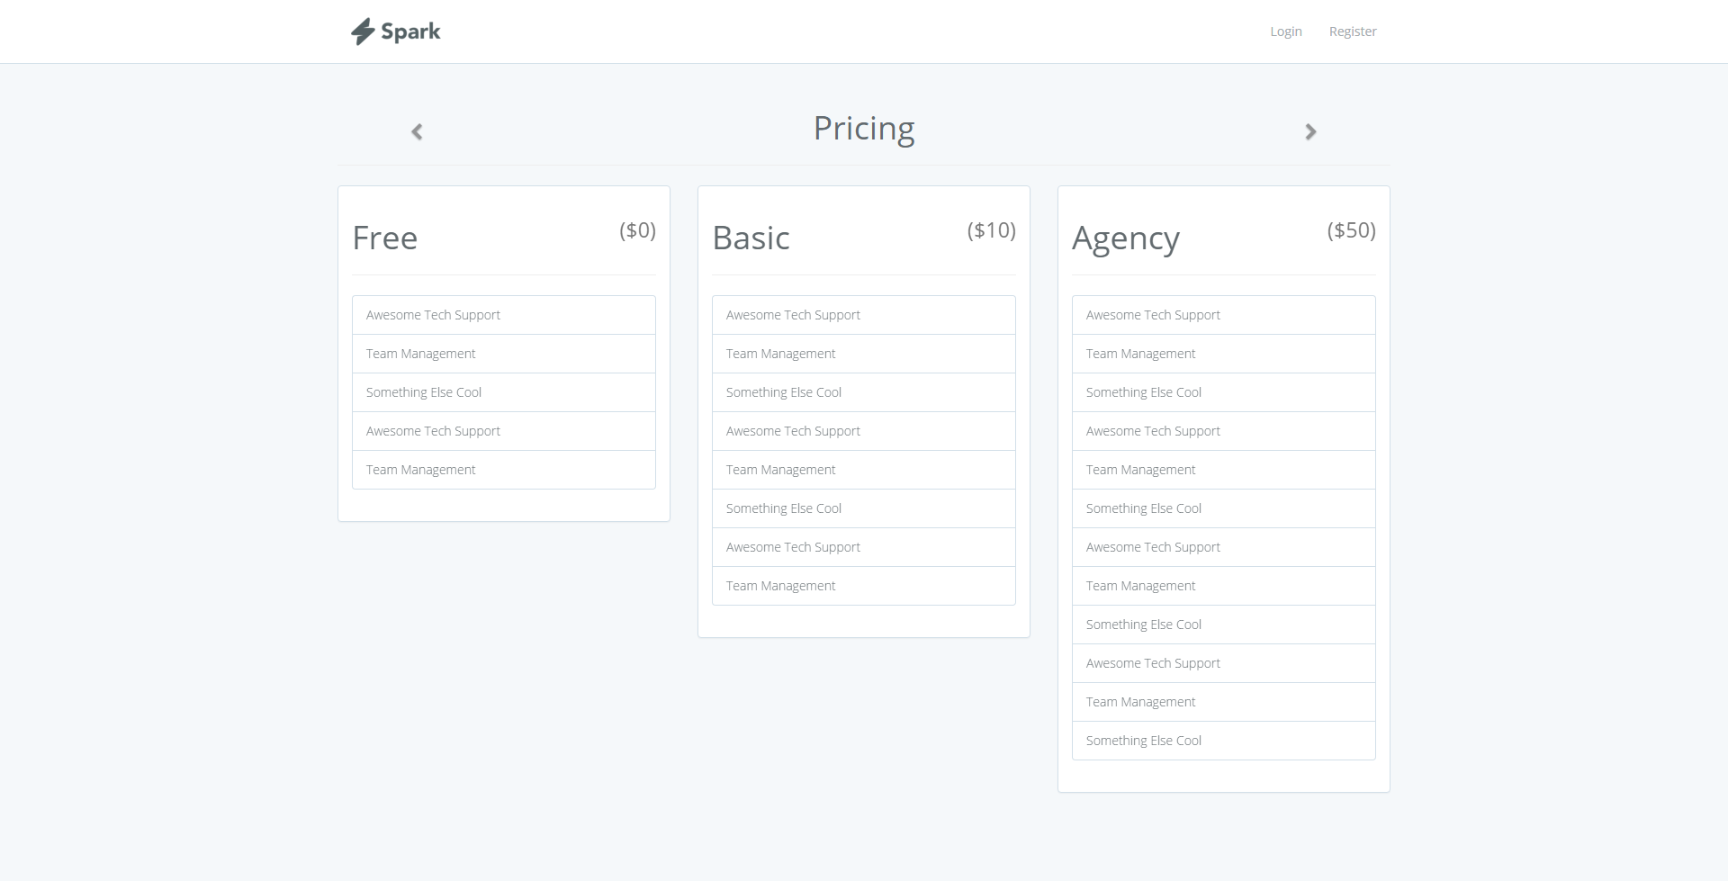Click the ($0) price label
The height and width of the screenshot is (881, 1728).
pos(637,230)
